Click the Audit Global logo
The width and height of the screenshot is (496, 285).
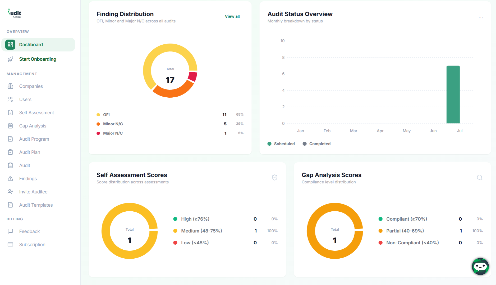click(15, 13)
